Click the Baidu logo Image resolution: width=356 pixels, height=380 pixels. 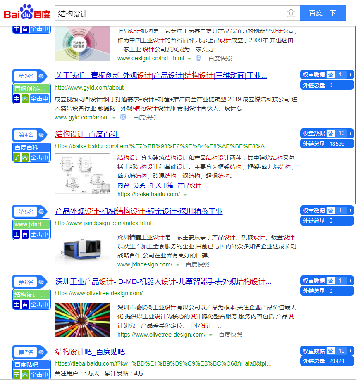coord(27,12)
